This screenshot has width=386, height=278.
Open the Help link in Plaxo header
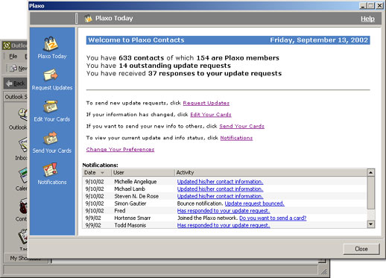(367, 19)
